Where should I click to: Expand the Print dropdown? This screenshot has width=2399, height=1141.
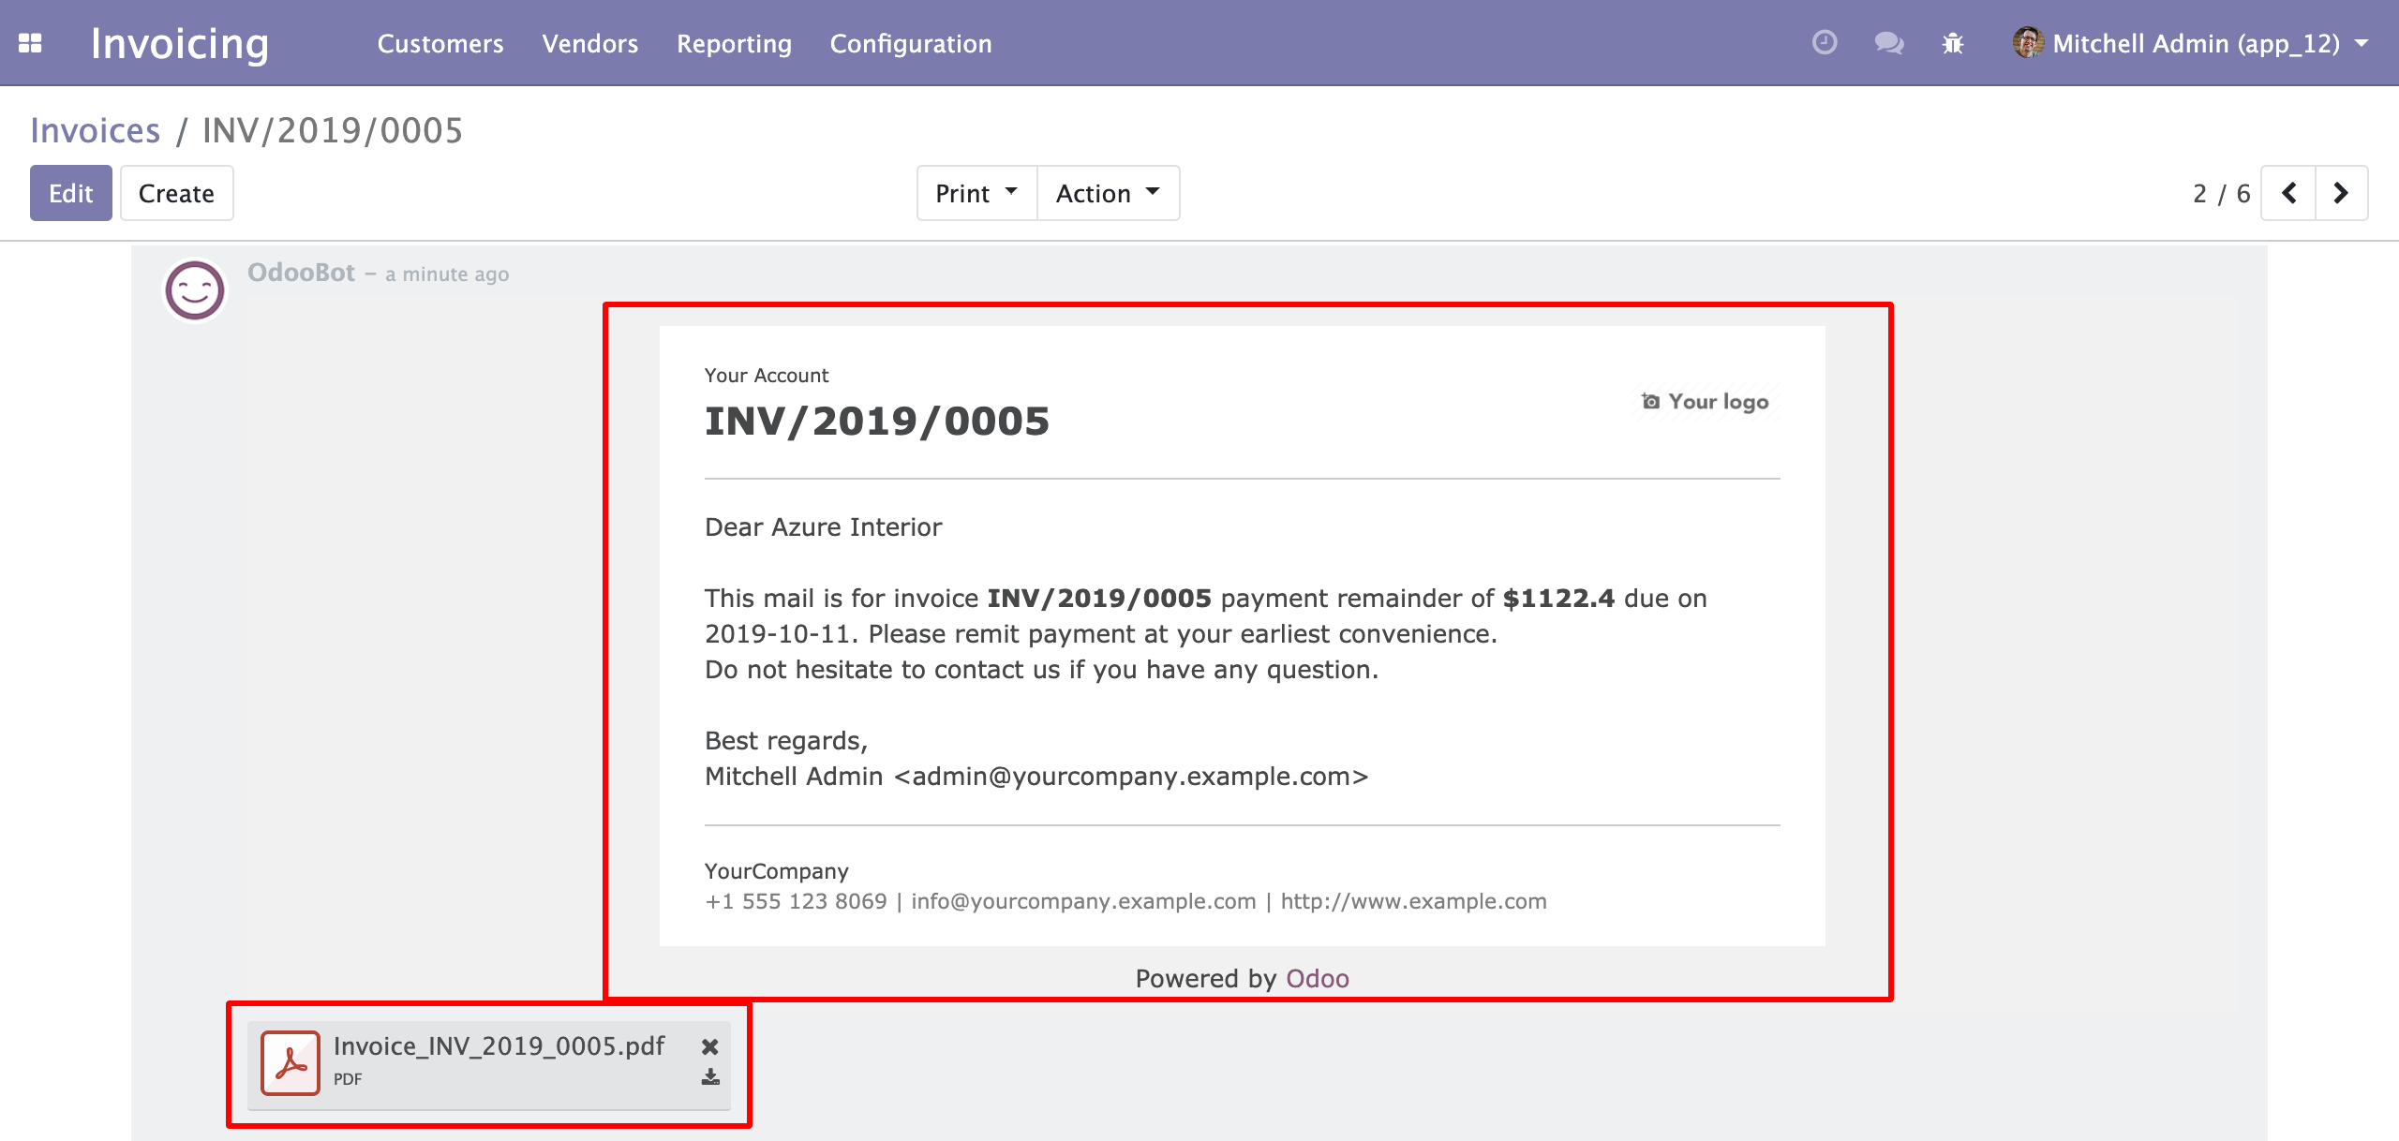(976, 193)
